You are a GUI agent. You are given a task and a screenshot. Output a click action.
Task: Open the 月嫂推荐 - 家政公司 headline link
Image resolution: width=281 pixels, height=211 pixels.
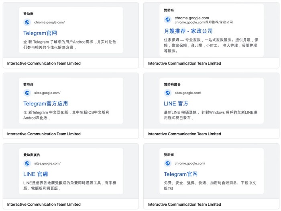pos(188,31)
